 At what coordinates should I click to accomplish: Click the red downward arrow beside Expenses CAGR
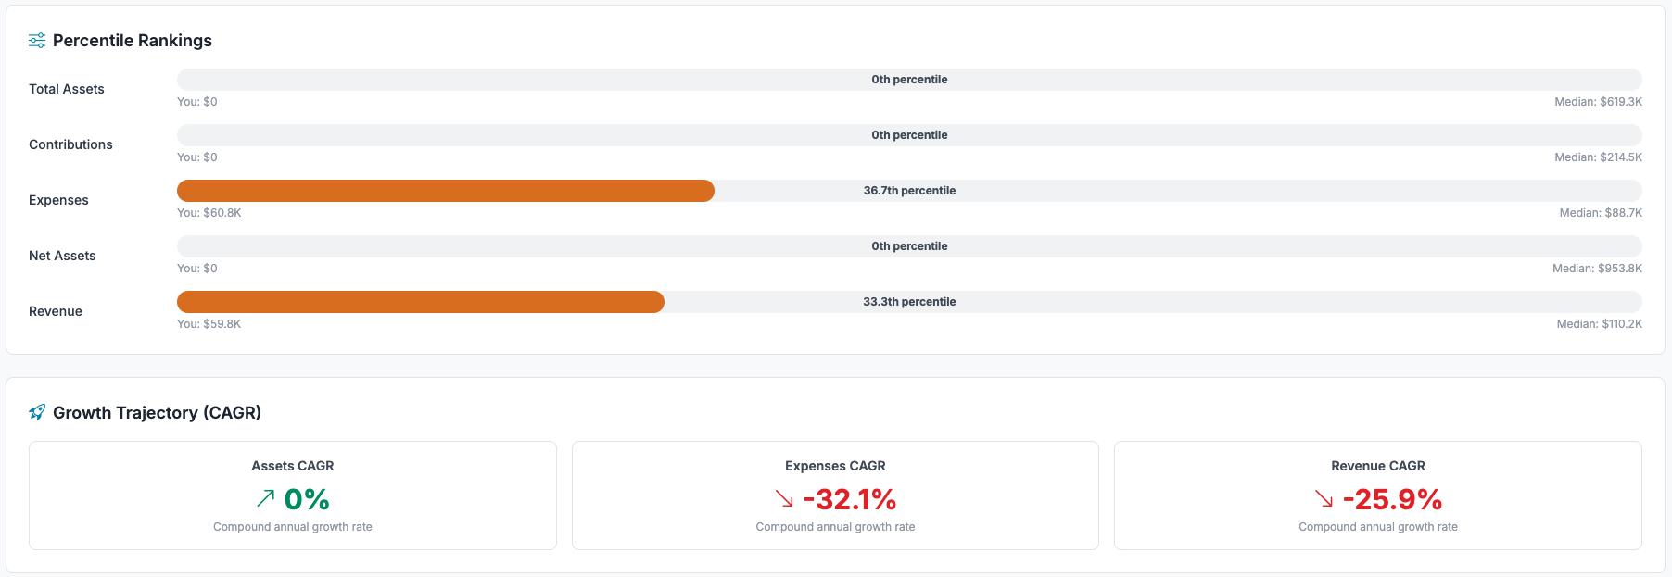pos(785,500)
